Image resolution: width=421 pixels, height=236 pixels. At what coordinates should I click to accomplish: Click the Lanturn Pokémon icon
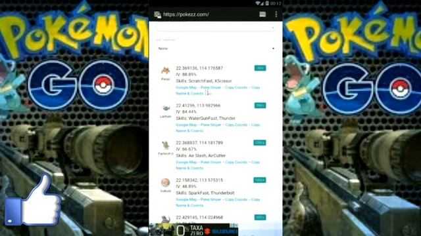[166, 108]
